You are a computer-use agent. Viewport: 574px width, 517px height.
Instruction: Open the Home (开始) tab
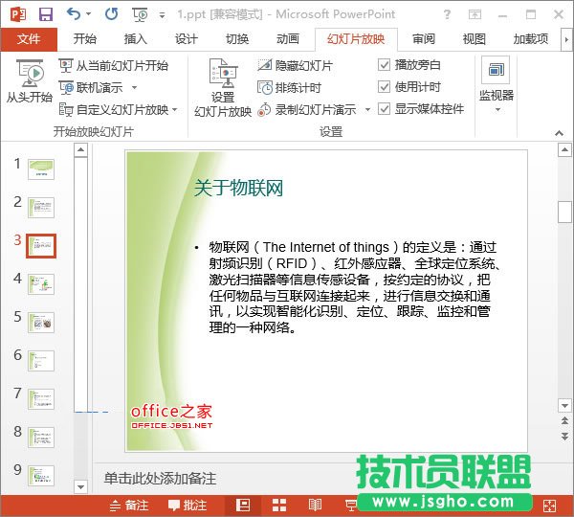84,39
